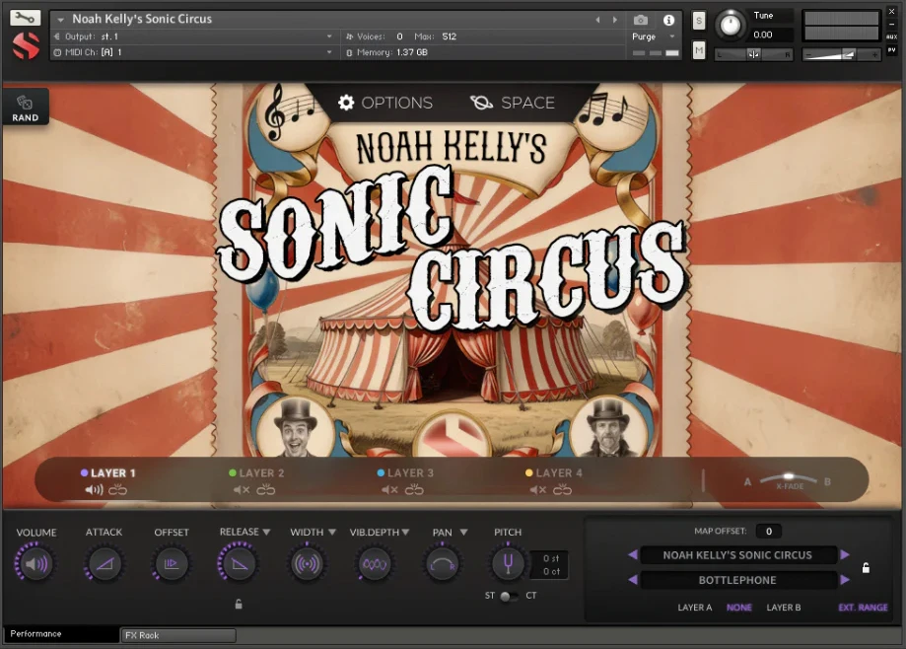This screenshot has height=649, width=906.
Task: Select LAYER B assignment
Action: (784, 608)
